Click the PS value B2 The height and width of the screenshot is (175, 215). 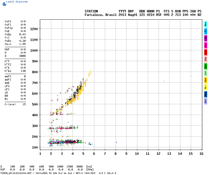[199, 15]
